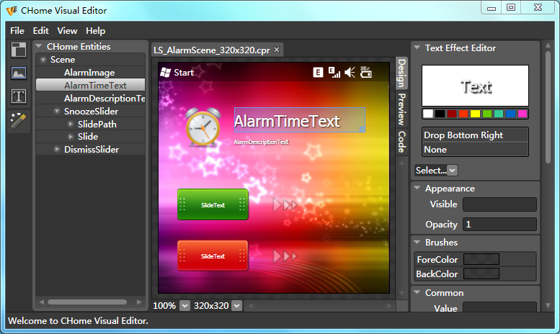Collapse the Scene tree node

tap(43, 60)
